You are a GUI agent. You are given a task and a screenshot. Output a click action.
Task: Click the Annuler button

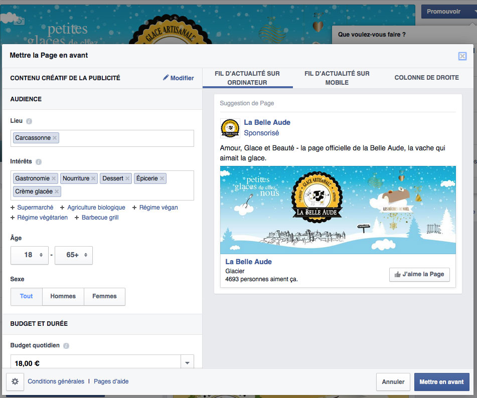click(393, 382)
